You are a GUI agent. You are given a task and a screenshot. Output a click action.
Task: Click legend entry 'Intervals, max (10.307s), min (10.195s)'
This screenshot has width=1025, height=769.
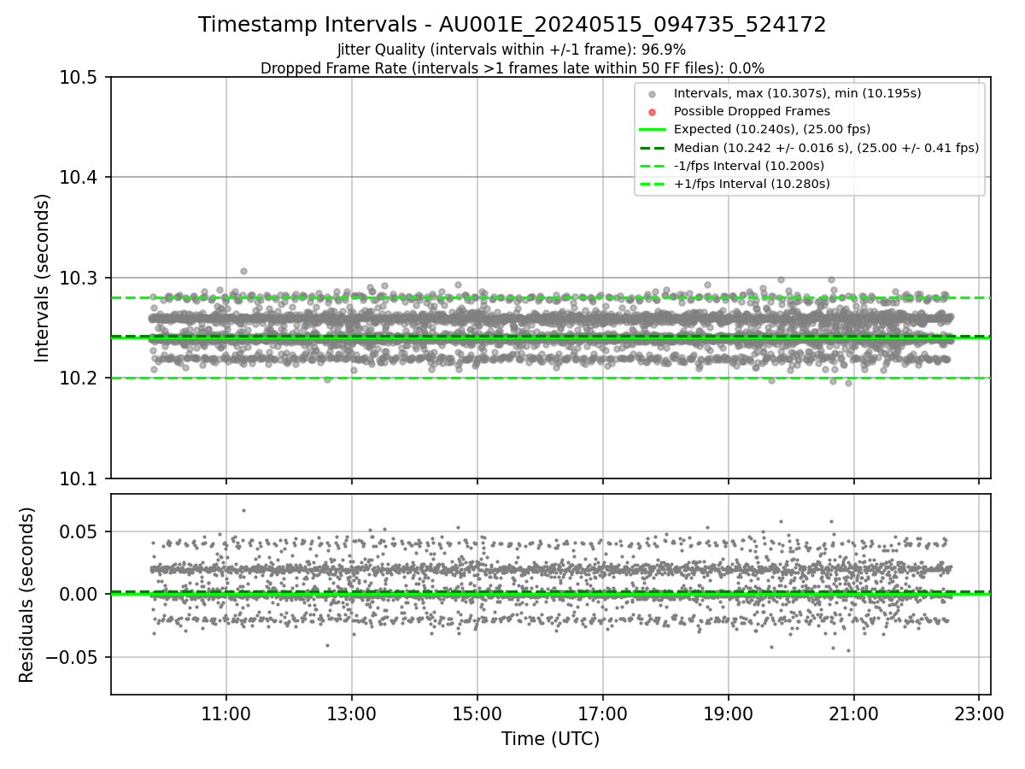coord(798,93)
